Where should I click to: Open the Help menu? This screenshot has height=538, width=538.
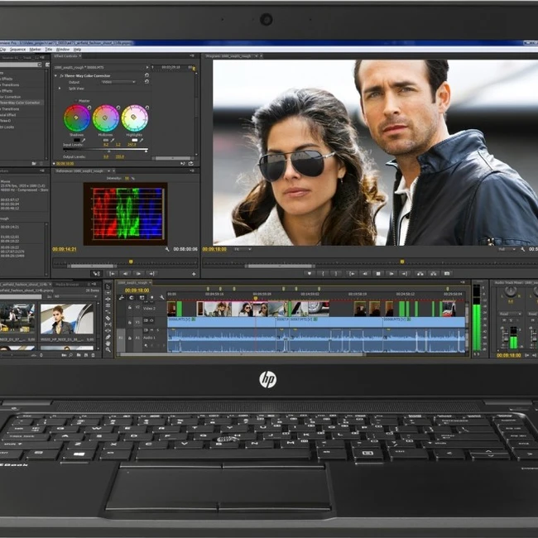[x=77, y=50]
